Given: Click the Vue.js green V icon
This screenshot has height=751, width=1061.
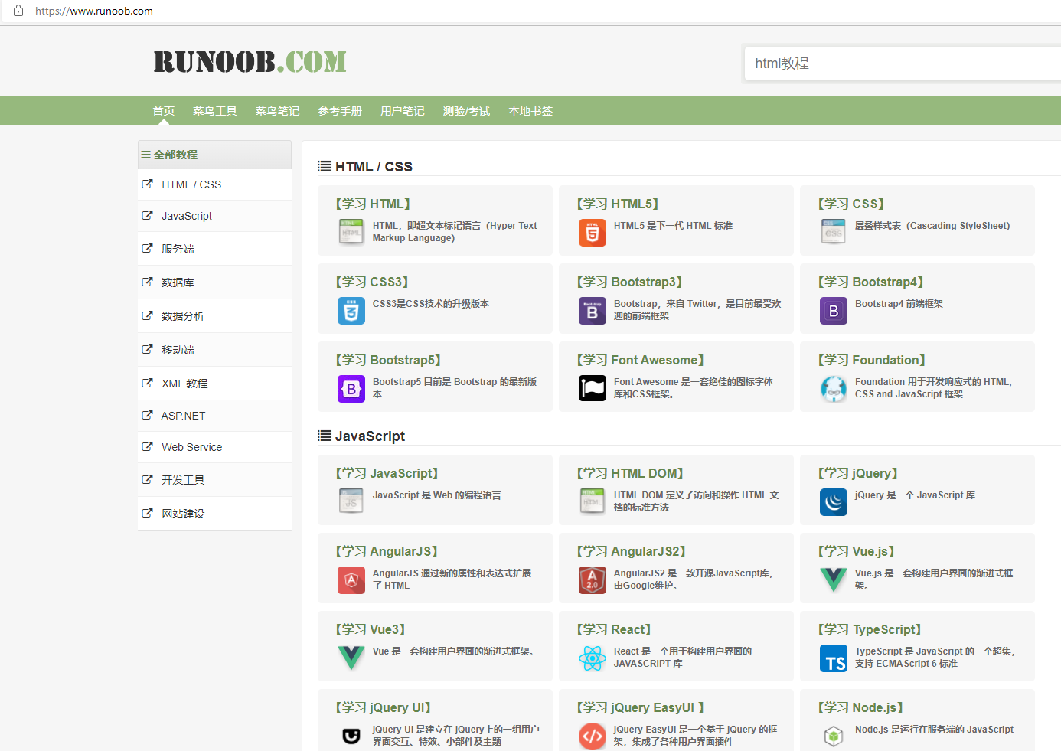Looking at the screenshot, I should 834,580.
